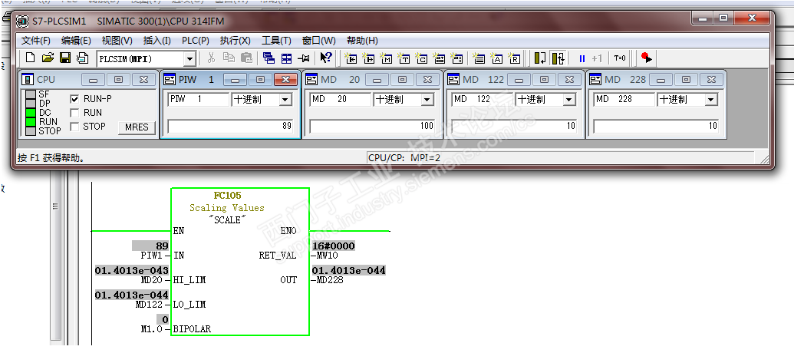This screenshot has width=794, height=353.
Task: Insert a vertical bits window
Action: [456, 58]
